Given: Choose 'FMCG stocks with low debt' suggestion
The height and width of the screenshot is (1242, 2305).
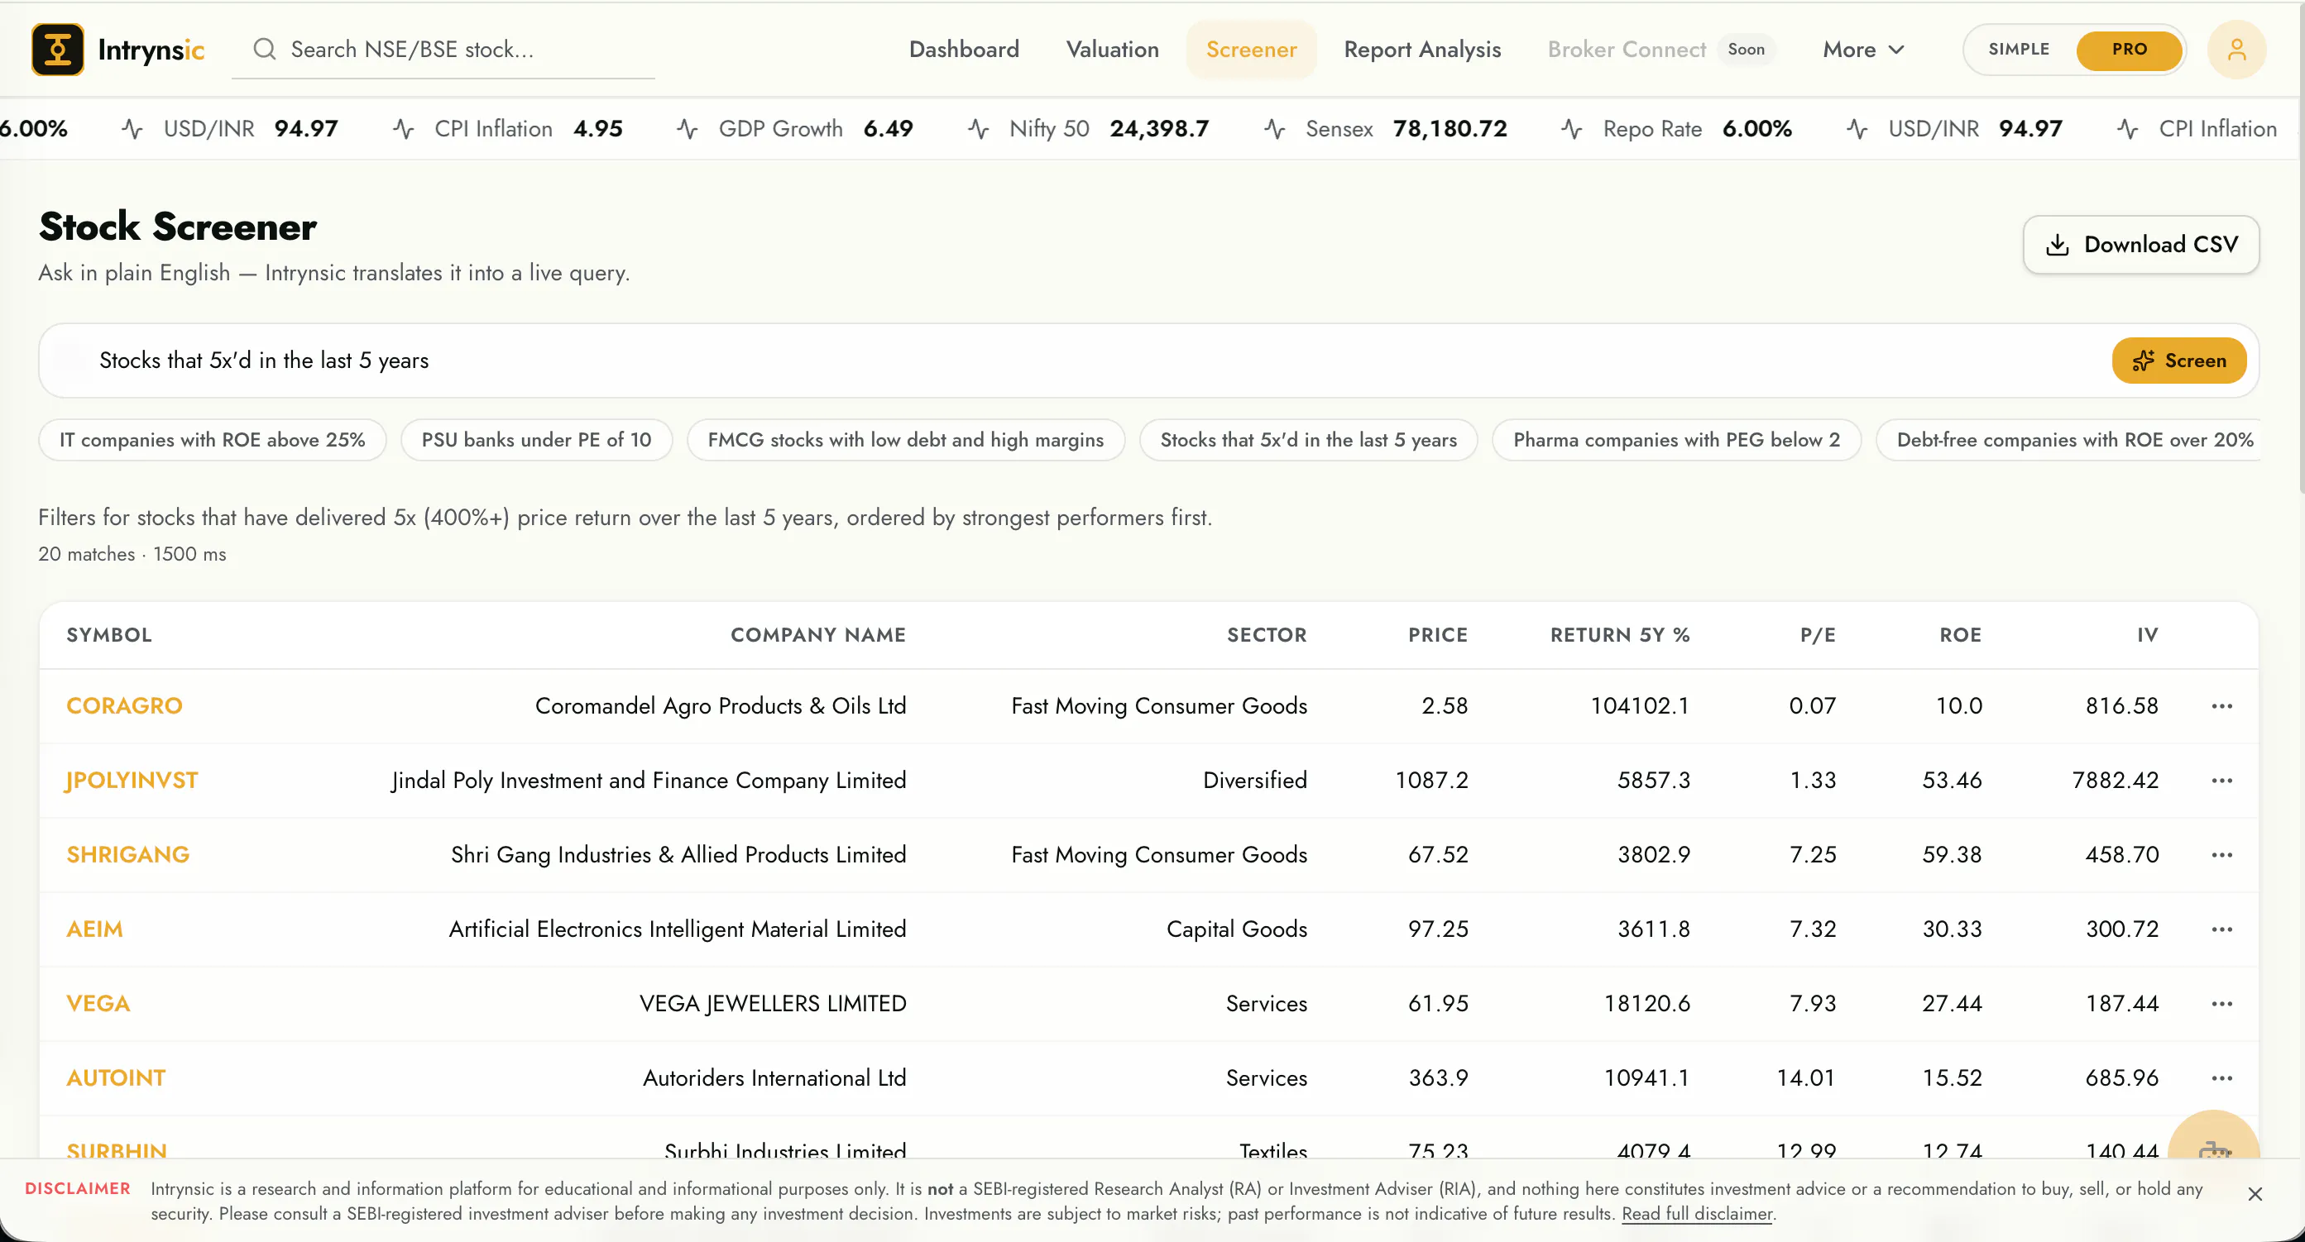Looking at the screenshot, I should [905, 440].
